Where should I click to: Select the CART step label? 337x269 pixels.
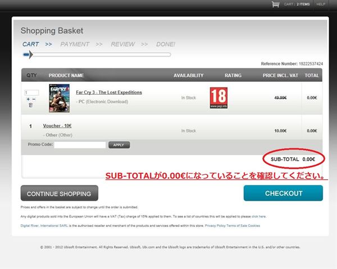pyautogui.click(x=30, y=44)
